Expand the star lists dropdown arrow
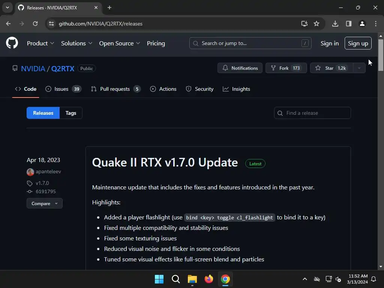 coord(359,68)
